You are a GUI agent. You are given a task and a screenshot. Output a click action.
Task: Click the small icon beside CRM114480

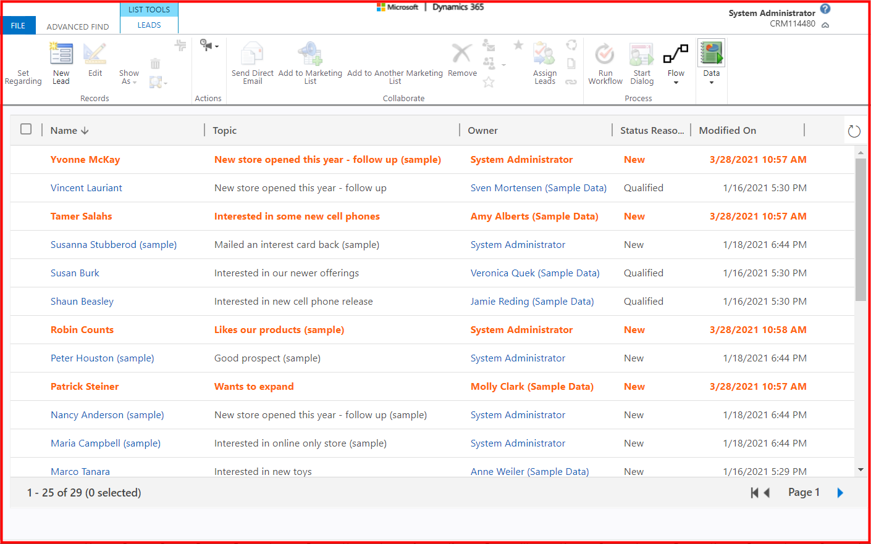(x=825, y=25)
